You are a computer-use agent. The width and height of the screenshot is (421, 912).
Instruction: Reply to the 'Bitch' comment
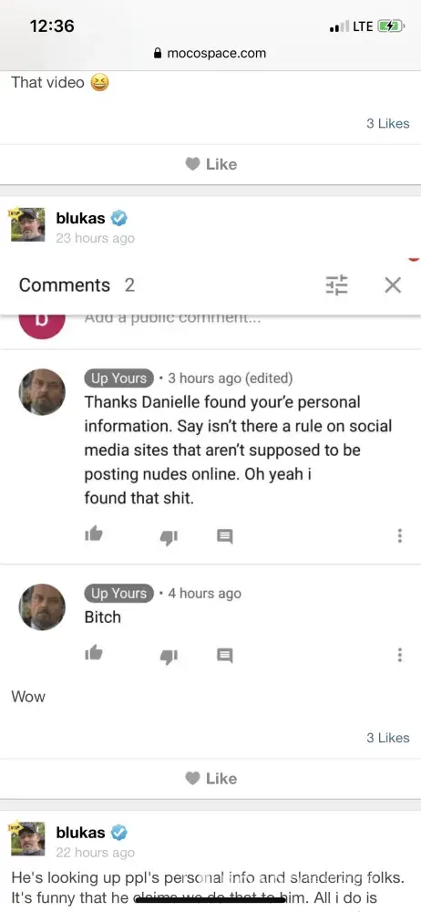[225, 656]
